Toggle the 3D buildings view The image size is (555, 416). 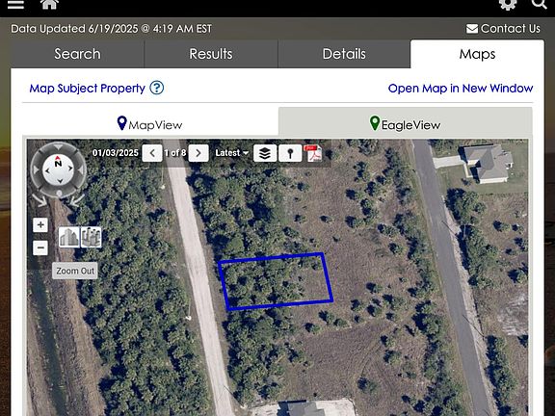(92, 237)
